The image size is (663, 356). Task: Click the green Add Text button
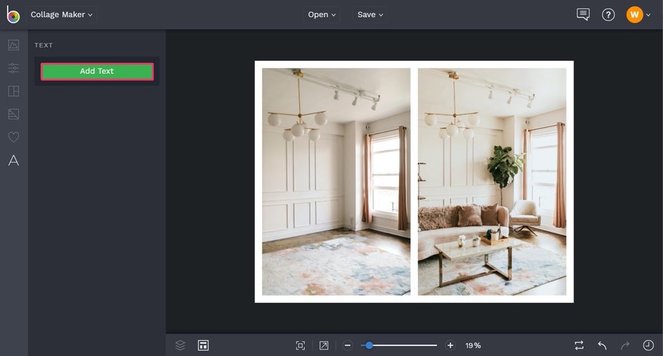pos(97,71)
